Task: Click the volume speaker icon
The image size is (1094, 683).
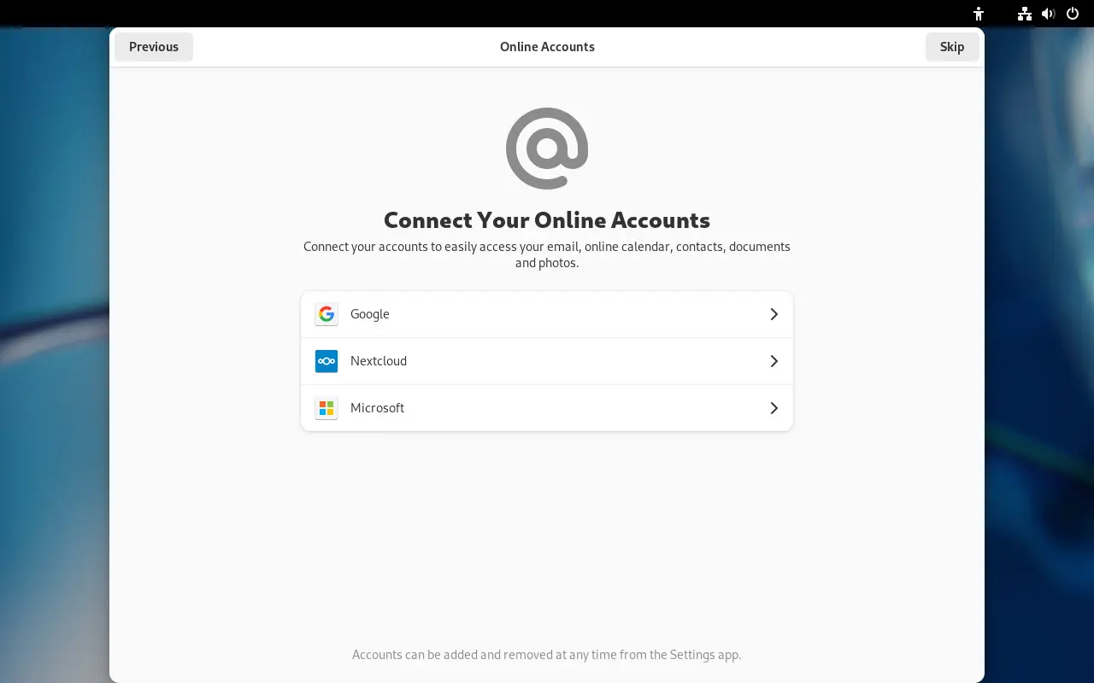Action: click(1048, 14)
